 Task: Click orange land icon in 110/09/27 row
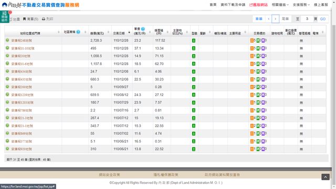252,87
